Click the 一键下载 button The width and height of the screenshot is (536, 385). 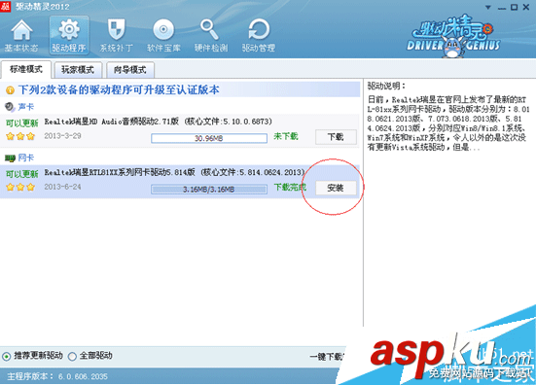point(327,357)
